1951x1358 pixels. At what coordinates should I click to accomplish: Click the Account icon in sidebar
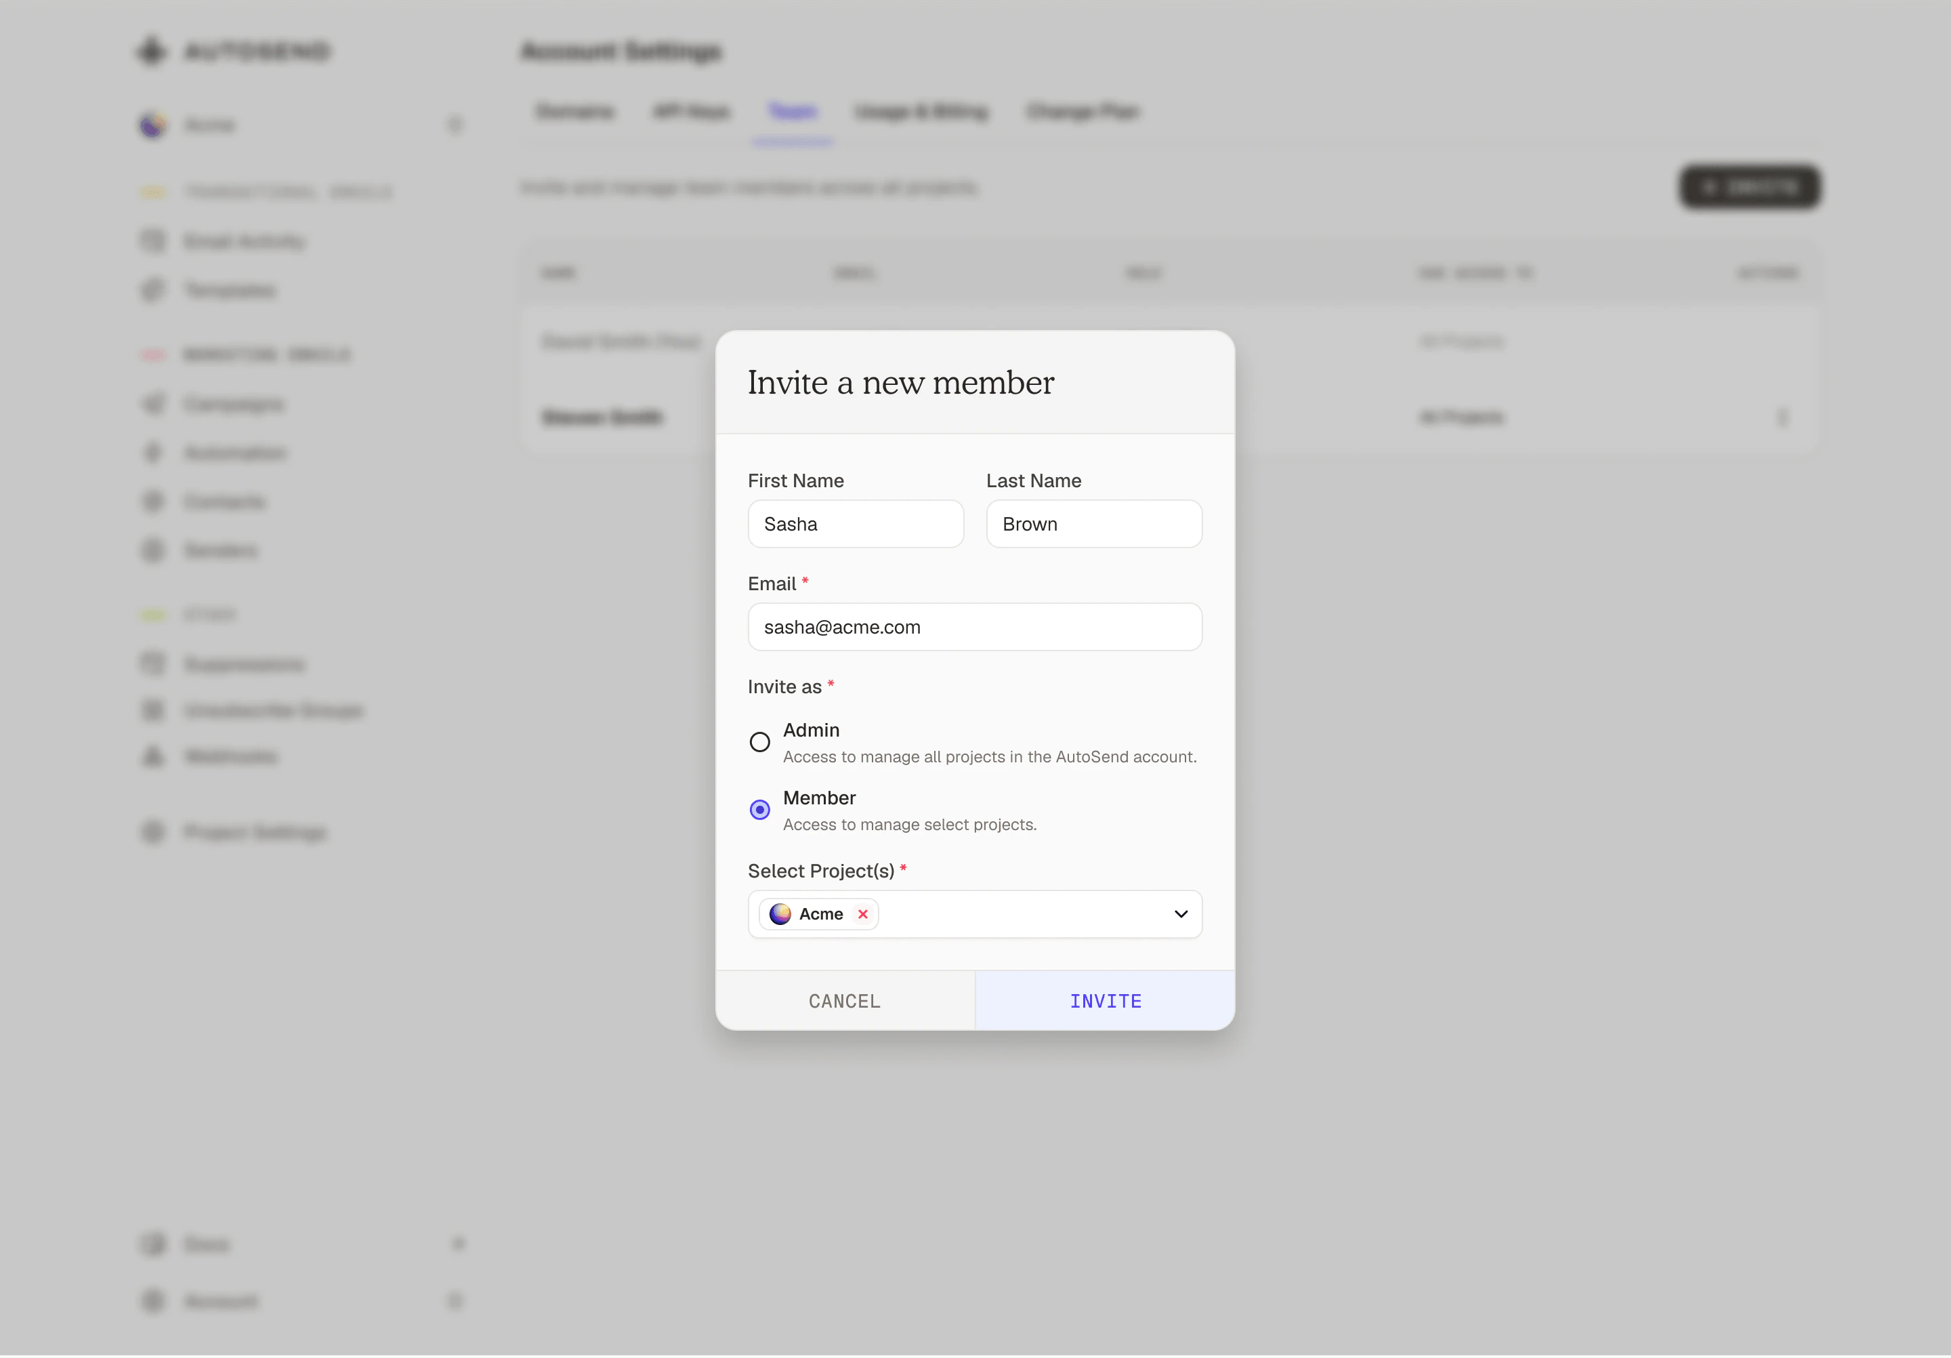[x=153, y=1301]
